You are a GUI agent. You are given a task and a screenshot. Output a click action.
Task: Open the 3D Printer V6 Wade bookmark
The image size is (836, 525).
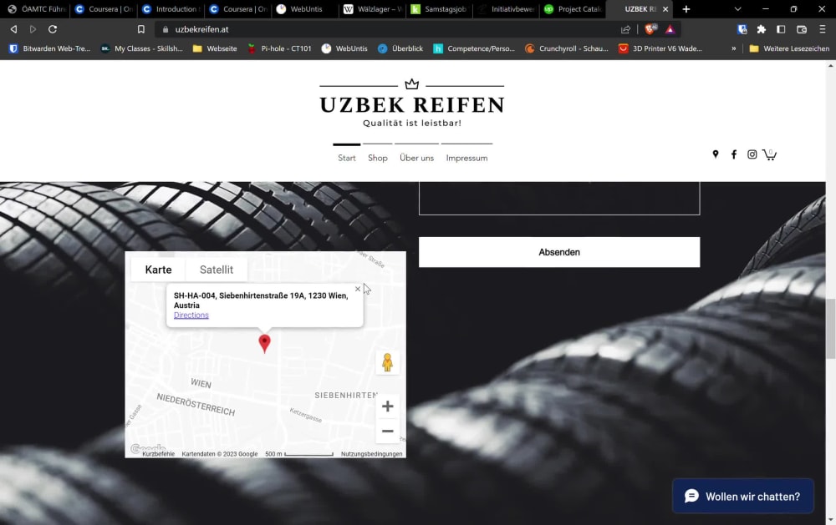[660, 48]
